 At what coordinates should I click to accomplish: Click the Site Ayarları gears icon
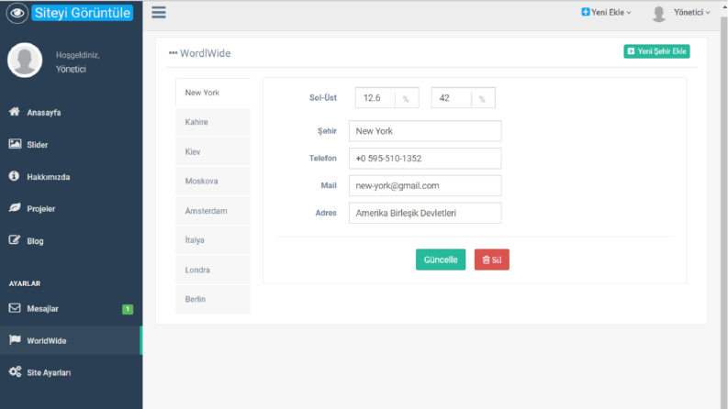click(x=15, y=372)
